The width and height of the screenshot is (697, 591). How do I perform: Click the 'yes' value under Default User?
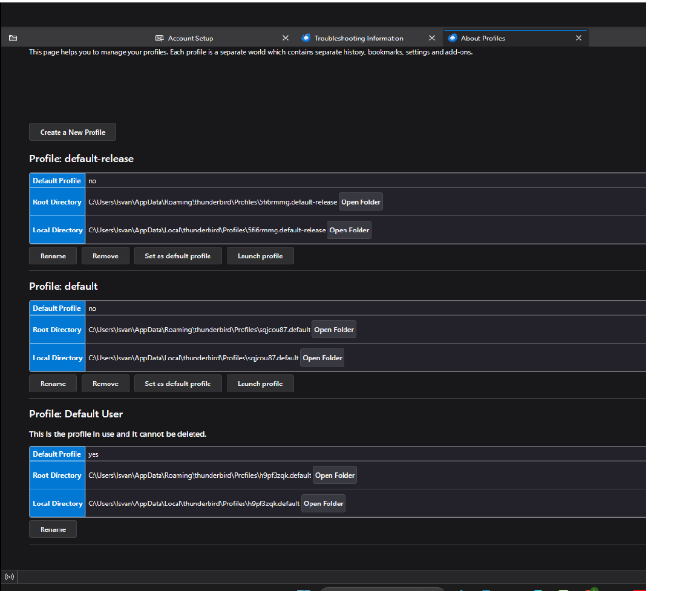[x=93, y=454]
